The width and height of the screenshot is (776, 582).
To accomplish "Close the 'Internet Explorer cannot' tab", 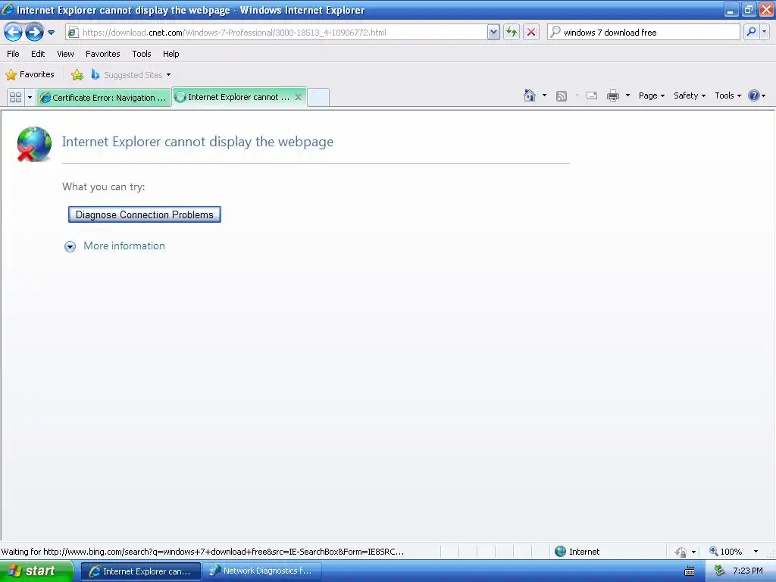I will [x=298, y=97].
